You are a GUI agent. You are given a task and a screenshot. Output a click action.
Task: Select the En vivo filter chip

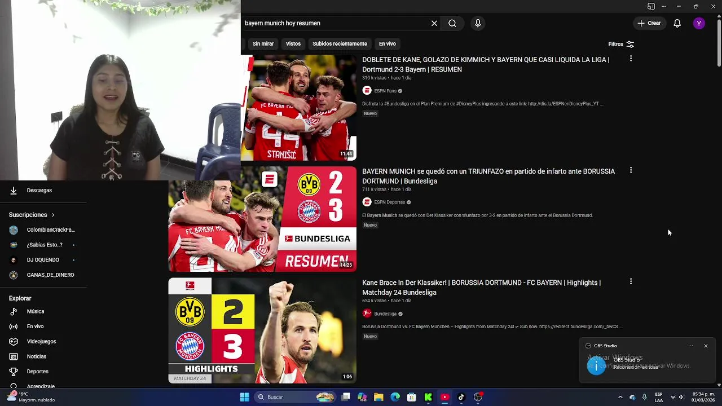point(387,44)
